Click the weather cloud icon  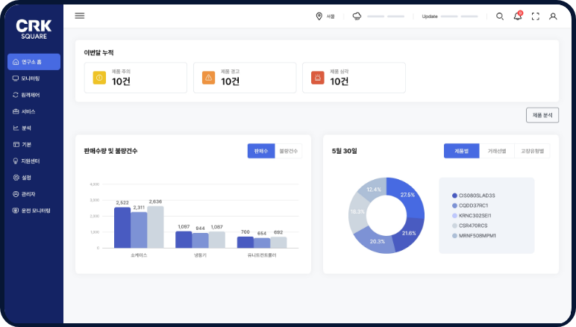[357, 16]
